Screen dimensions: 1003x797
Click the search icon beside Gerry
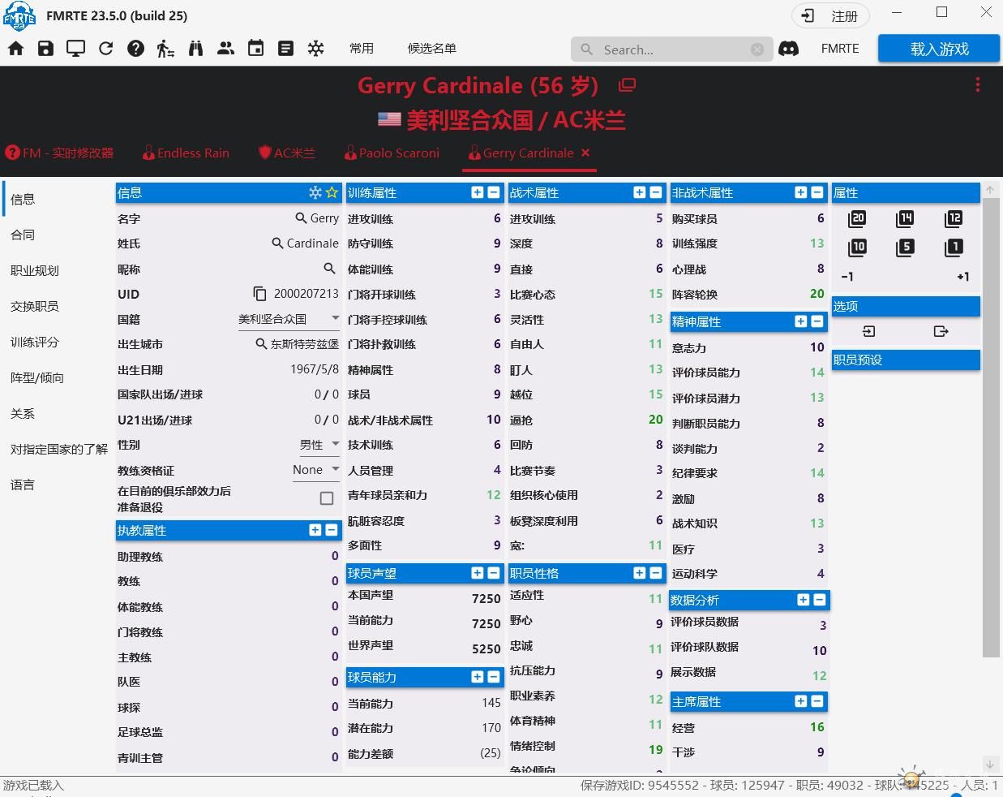point(301,218)
